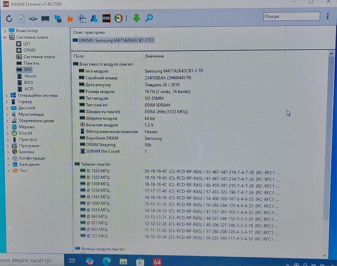Screen dimensions: 337x266
Task: Open Microsoft Store from the taskbar
Action: point(140,262)
